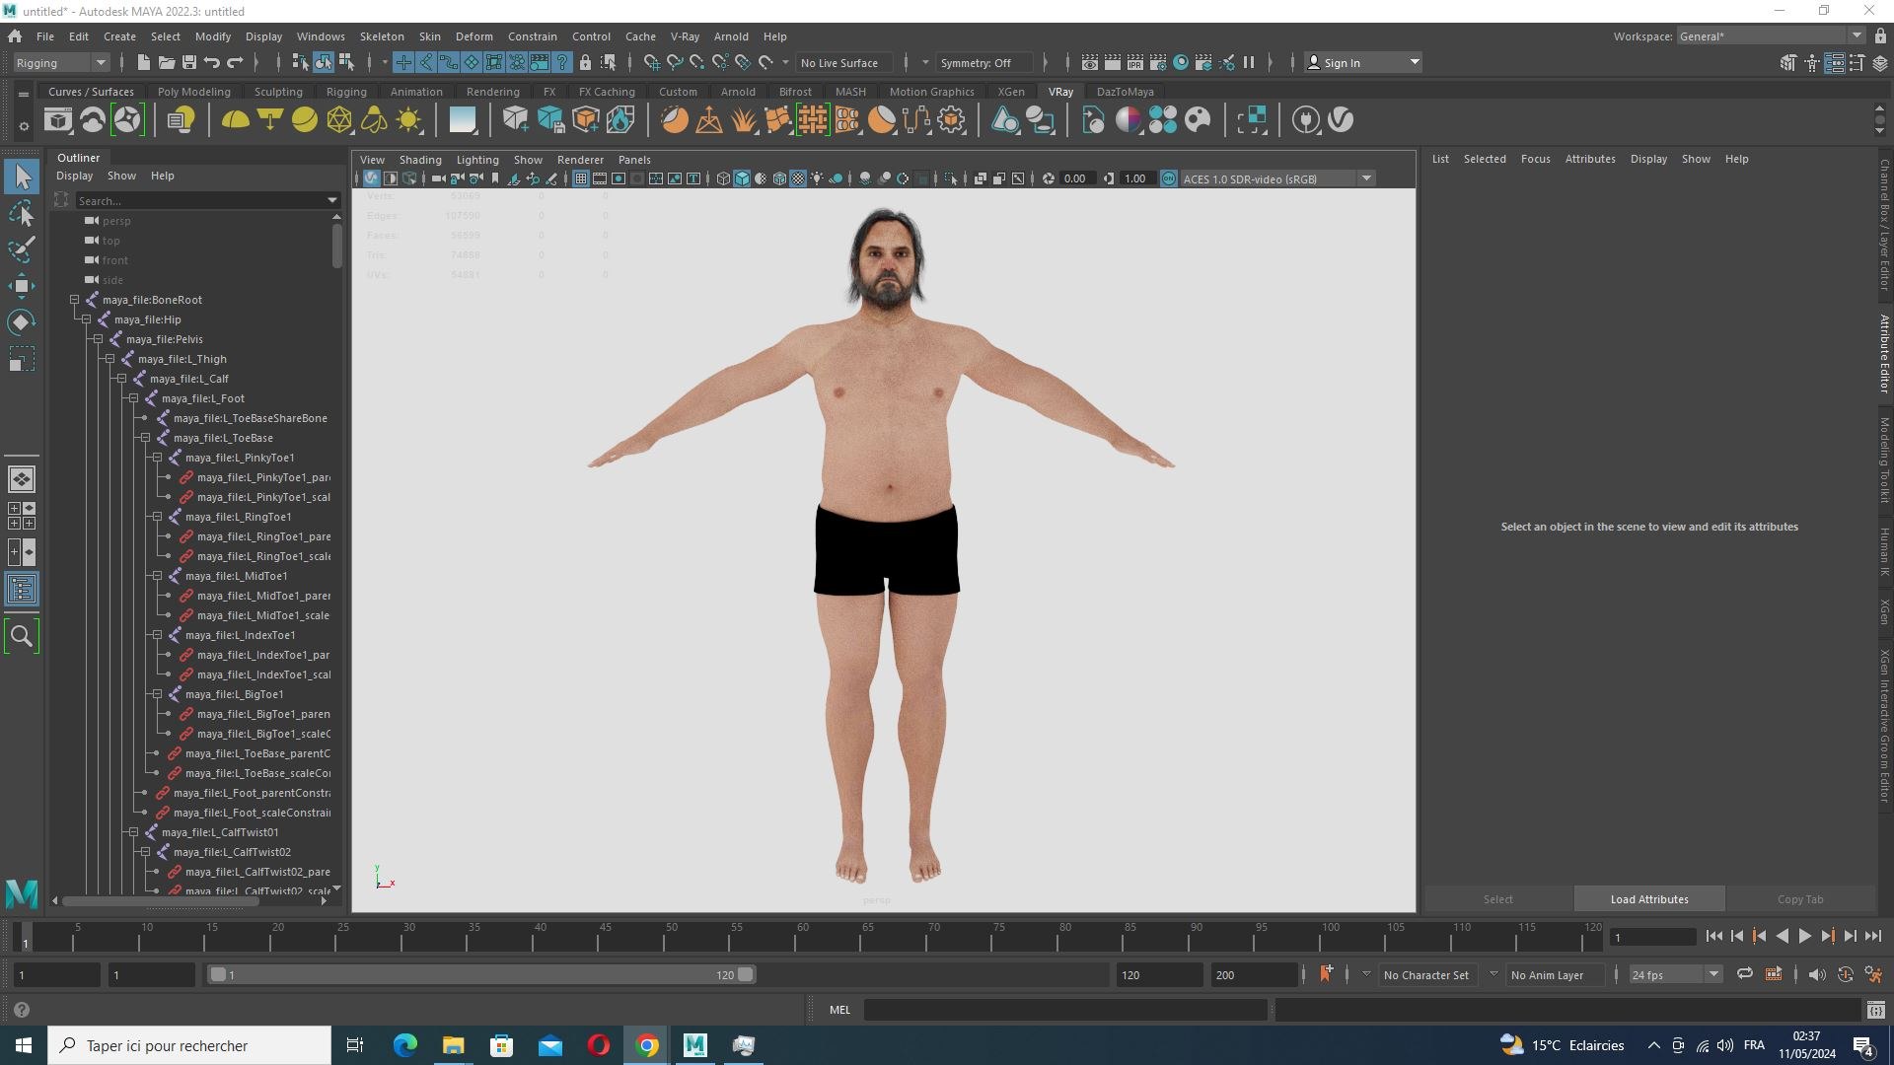Open the outliner search options arrow
This screenshot has width=1894, height=1065.
click(x=332, y=200)
